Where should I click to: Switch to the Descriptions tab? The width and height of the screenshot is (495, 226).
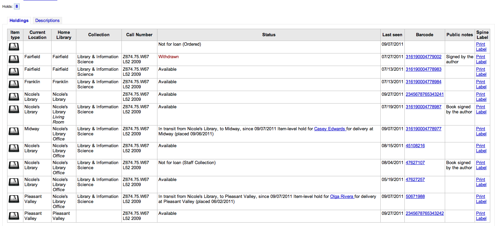point(47,21)
